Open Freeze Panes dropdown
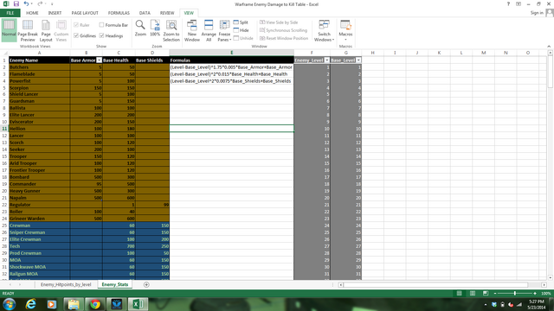The width and height of the screenshot is (554, 311). pyautogui.click(x=224, y=31)
